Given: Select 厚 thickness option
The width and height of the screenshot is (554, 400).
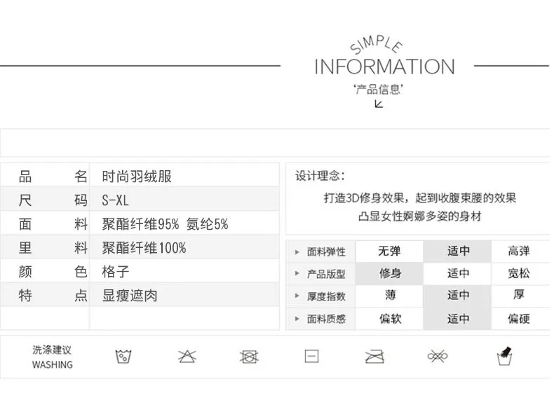Looking at the screenshot, I should [x=519, y=296].
